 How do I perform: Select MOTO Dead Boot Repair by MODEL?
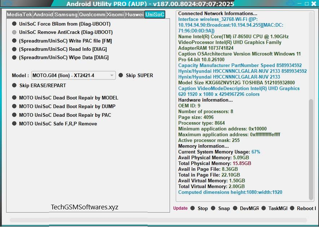pyautogui.click(x=65, y=98)
